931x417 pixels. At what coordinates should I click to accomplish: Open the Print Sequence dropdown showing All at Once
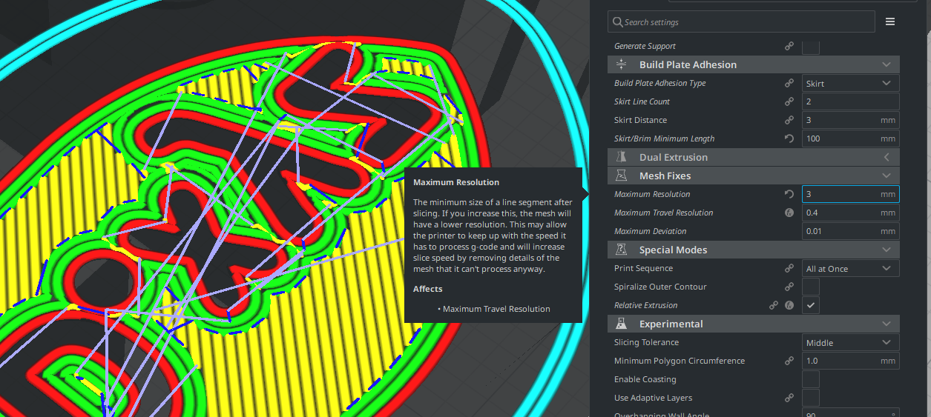pyautogui.click(x=851, y=268)
